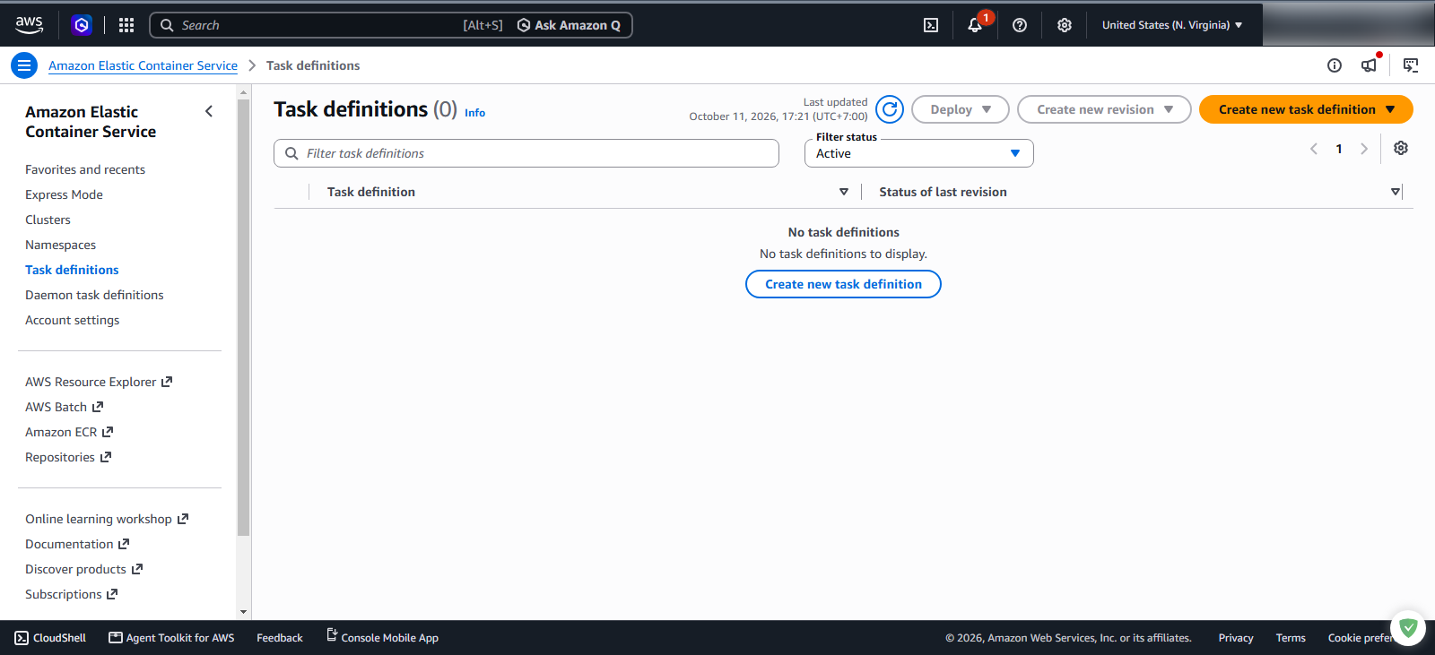Expand the Create new revision dropdown
Image resolution: width=1435 pixels, height=655 pixels.
coord(1104,109)
